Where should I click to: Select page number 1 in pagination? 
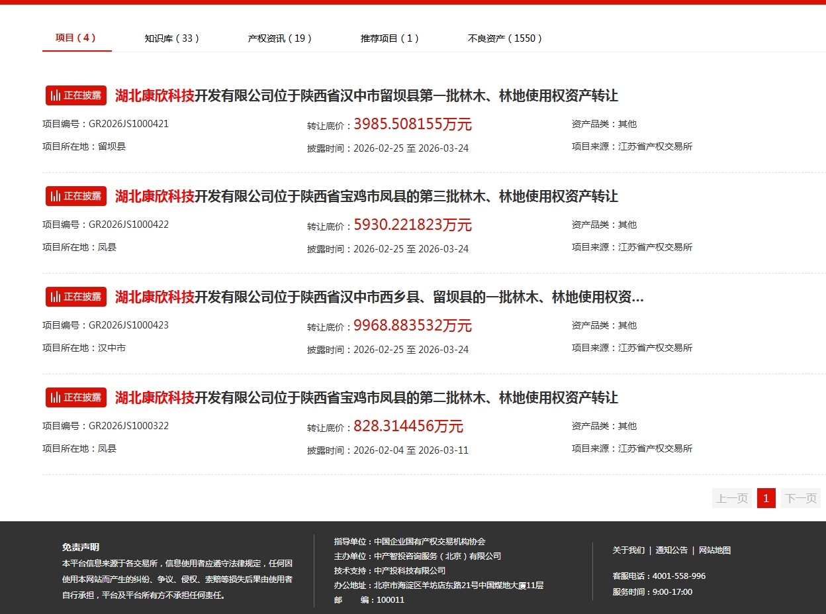point(766,498)
